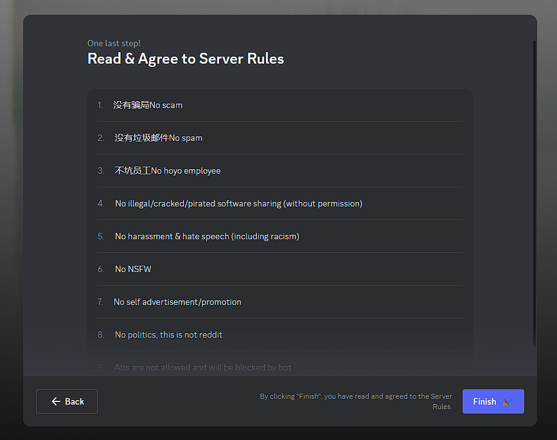Click the vertical scrollbar on the right
Screen dimensions: 557x440
pyautogui.click(x=534, y=193)
